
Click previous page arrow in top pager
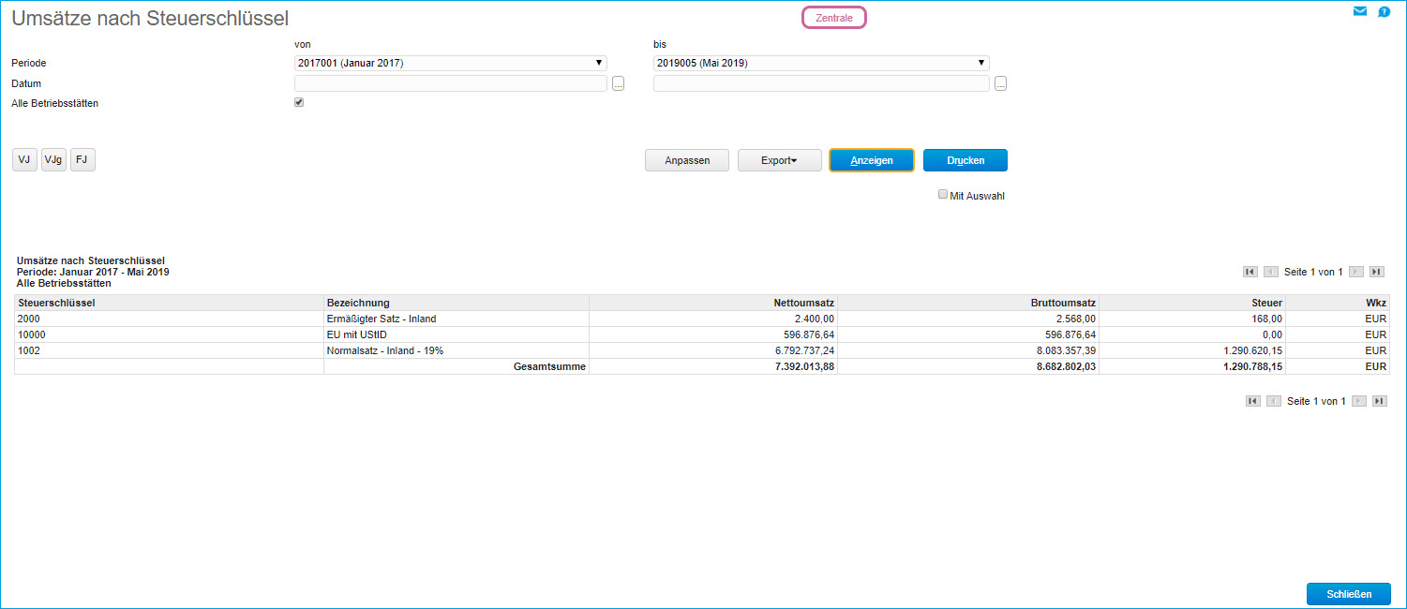coord(1270,272)
